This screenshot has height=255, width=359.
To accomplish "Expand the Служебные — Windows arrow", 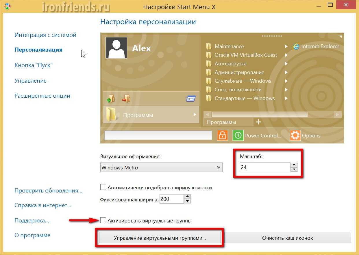I will (286, 81).
